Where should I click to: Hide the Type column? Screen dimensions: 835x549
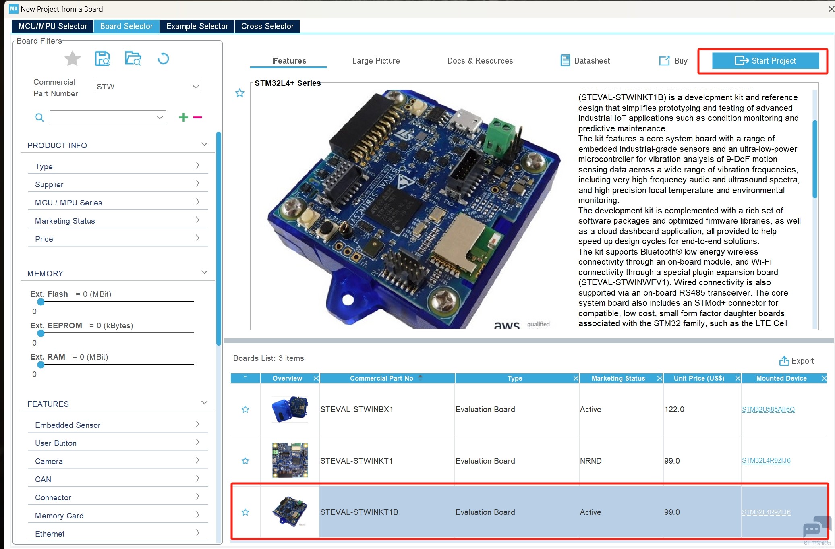point(576,378)
